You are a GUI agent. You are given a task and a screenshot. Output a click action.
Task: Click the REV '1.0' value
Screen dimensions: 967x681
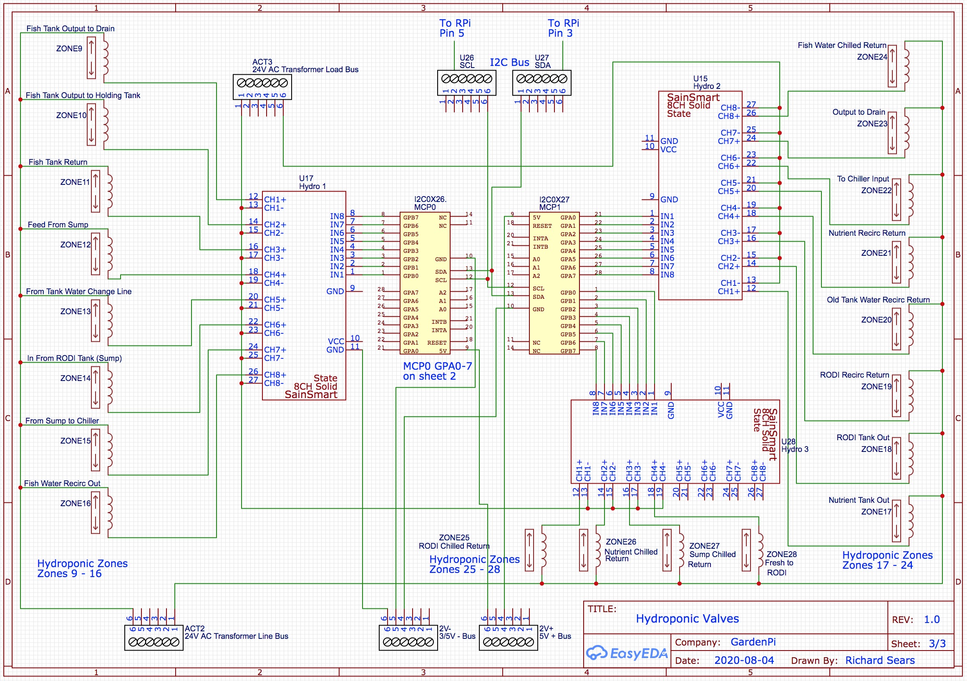click(x=932, y=620)
